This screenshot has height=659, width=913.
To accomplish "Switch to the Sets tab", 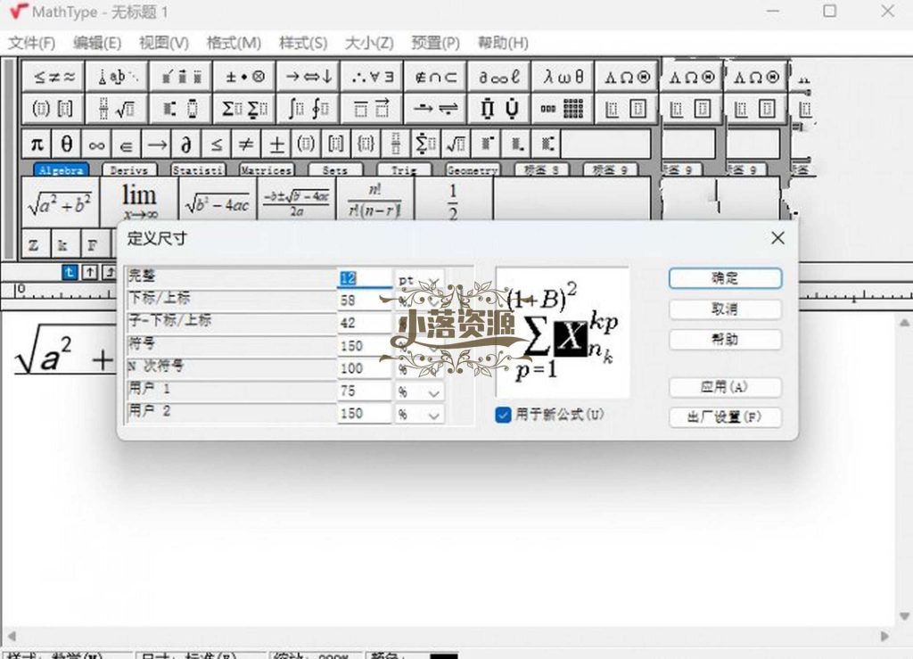I will 335,170.
